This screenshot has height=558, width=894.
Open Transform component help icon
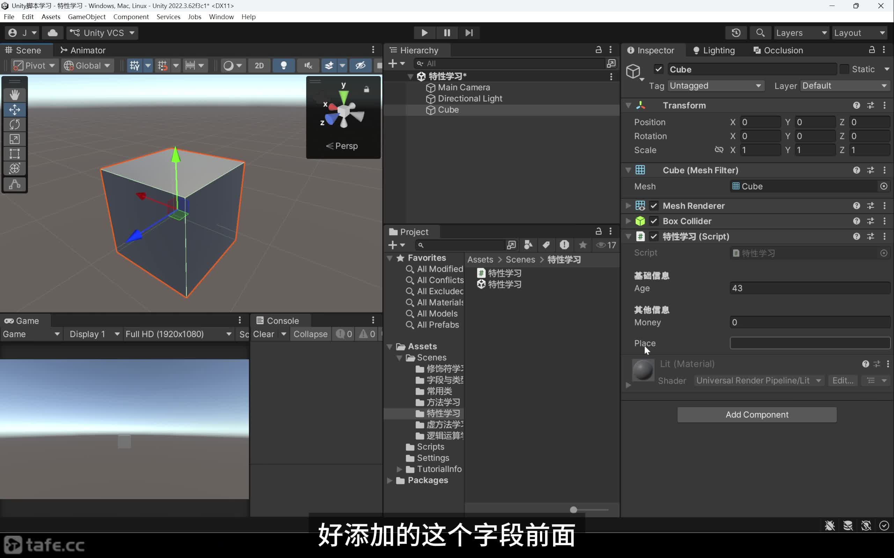[x=856, y=106]
